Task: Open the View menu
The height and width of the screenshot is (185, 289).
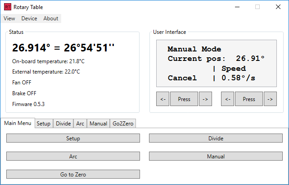Action: (x=9, y=18)
